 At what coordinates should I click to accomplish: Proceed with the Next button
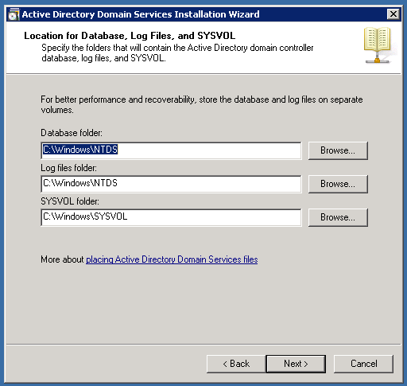click(296, 364)
